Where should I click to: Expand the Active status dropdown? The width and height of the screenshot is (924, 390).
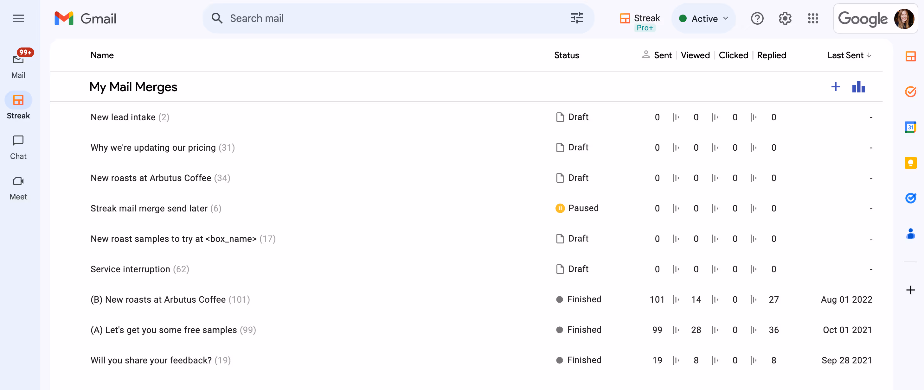[704, 19]
